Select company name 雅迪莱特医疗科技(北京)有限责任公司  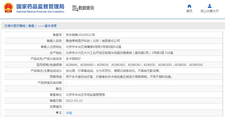pos(93,41)
